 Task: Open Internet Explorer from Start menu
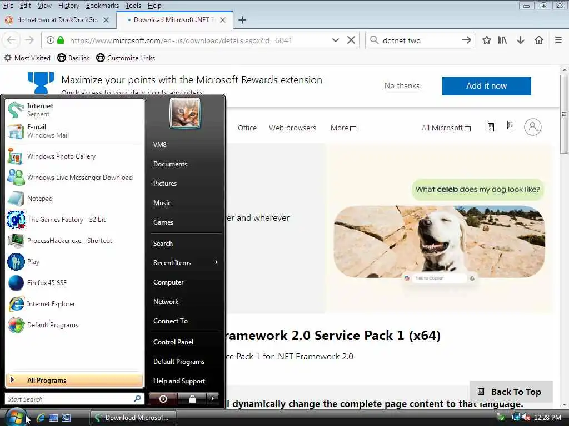(74, 304)
